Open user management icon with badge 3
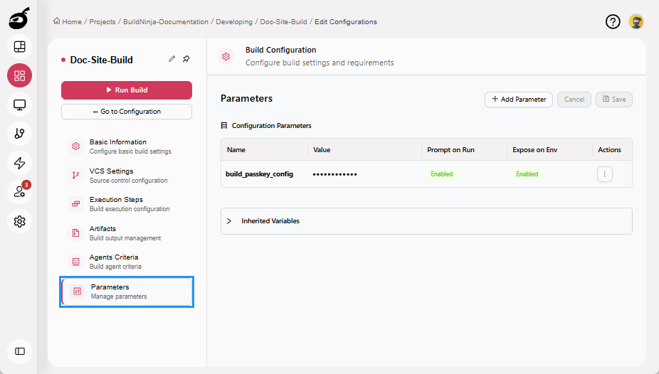 point(20,192)
